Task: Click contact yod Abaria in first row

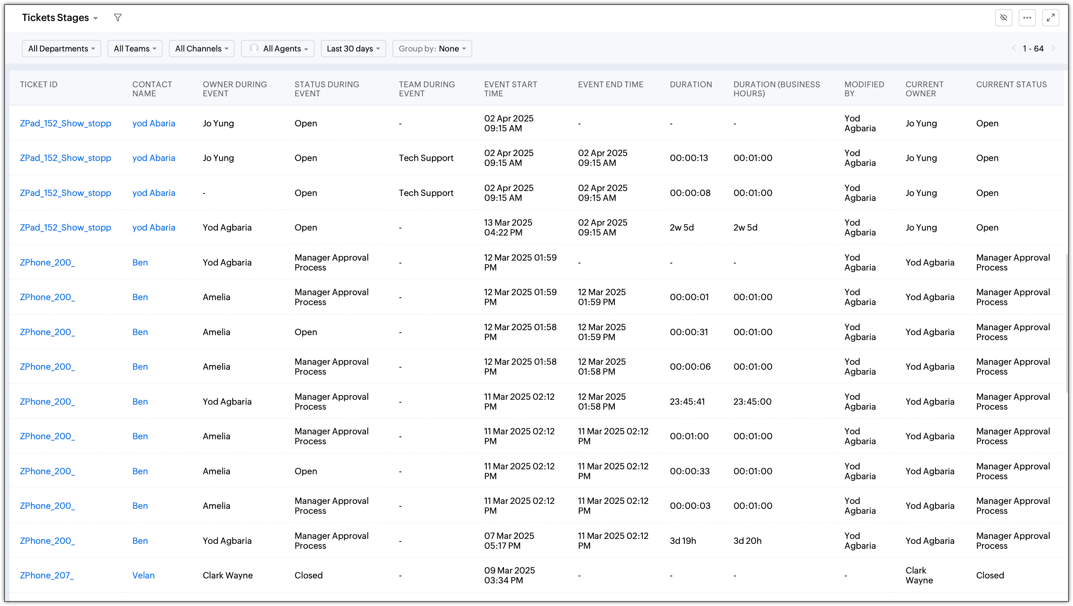Action: [154, 123]
